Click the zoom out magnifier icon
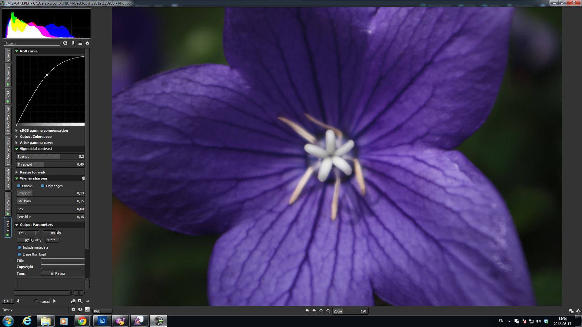Image resolution: width=582 pixels, height=327 pixels. (314, 311)
